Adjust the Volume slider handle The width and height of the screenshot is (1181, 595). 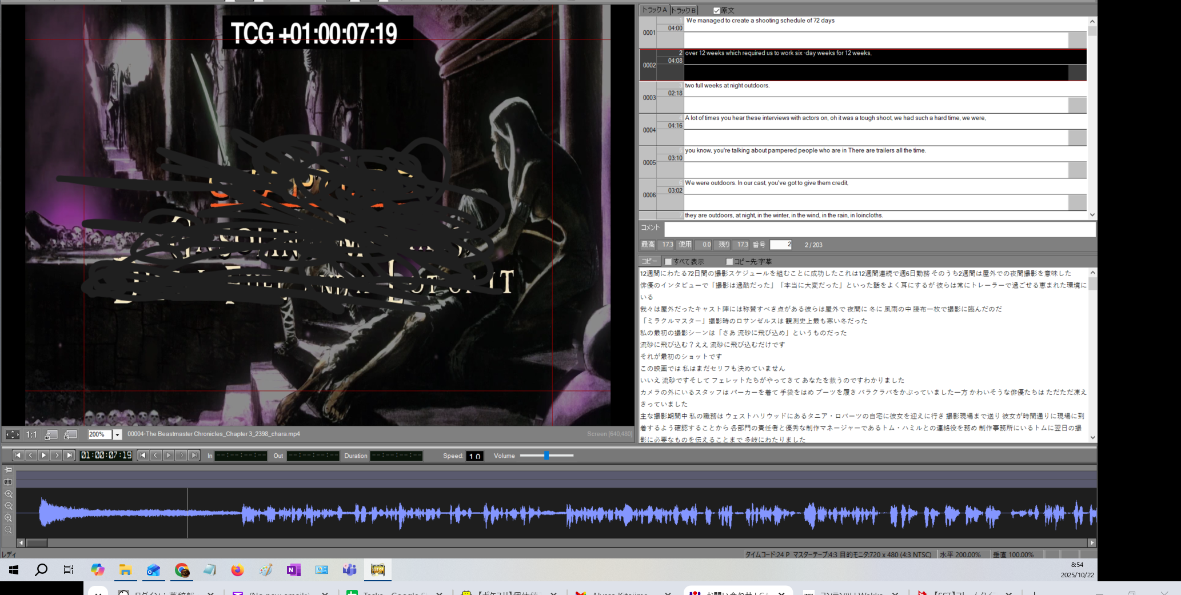(546, 456)
